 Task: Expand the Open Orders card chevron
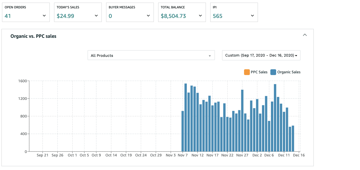[44, 16]
